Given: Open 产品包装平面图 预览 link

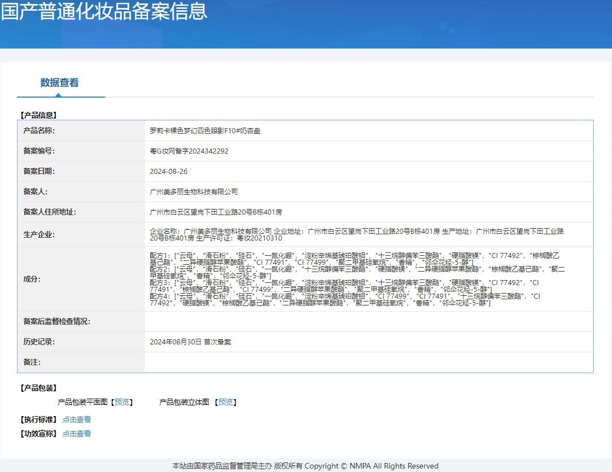Looking at the screenshot, I should [x=122, y=402].
